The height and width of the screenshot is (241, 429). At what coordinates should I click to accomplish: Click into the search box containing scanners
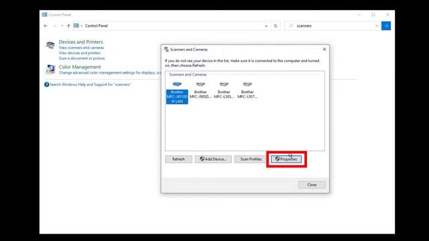pos(332,25)
